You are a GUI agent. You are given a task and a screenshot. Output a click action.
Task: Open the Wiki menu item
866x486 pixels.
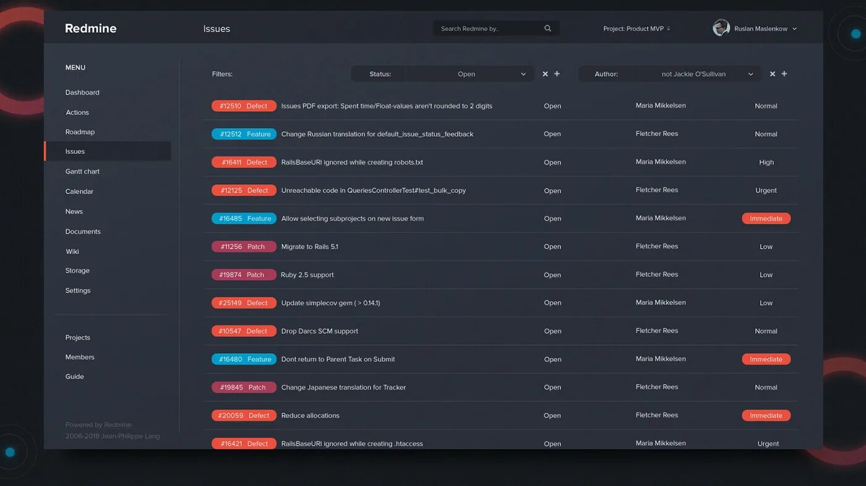[72, 252]
